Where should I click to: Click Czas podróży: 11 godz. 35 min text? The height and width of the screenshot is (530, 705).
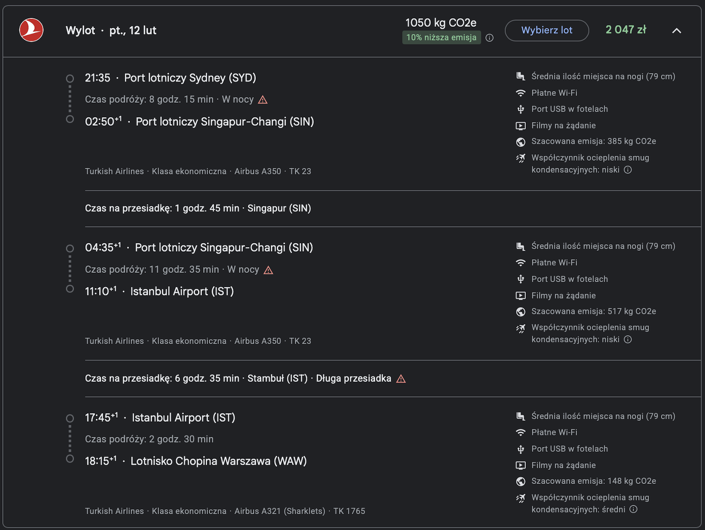(x=152, y=269)
